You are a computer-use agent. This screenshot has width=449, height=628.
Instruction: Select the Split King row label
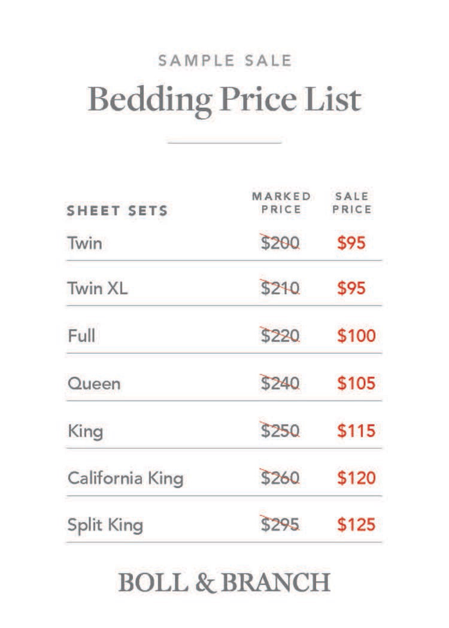[105, 525]
